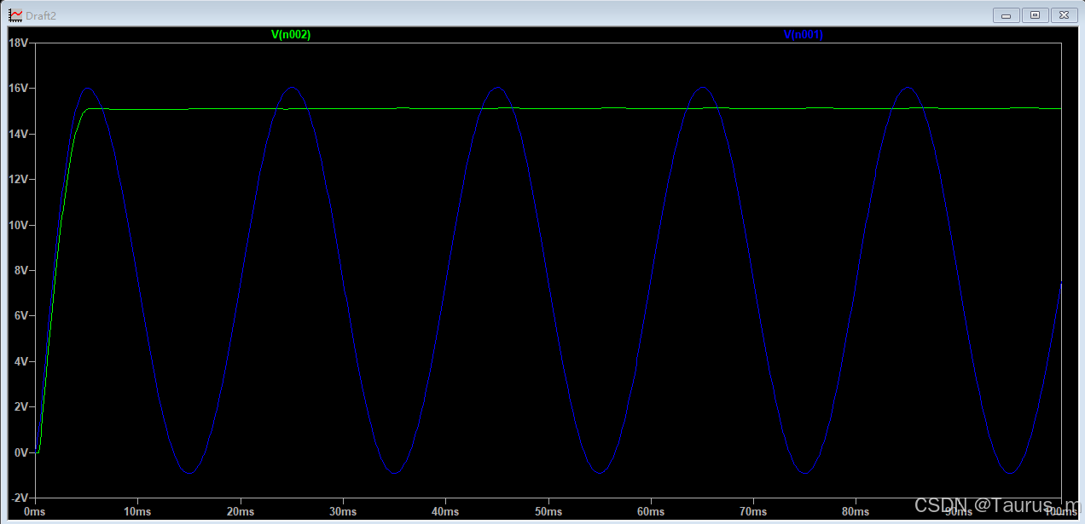Click the 10V vertical axis label
Screen dimensions: 1085x524
pos(19,225)
